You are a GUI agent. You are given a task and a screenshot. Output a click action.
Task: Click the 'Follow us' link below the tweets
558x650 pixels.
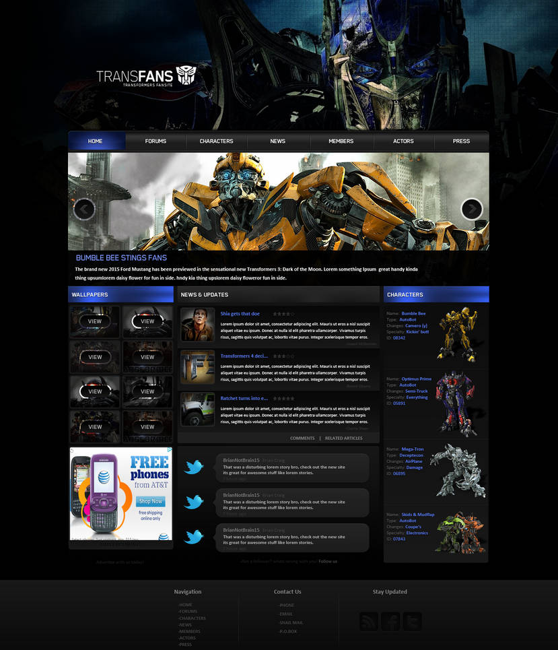tap(328, 561)
